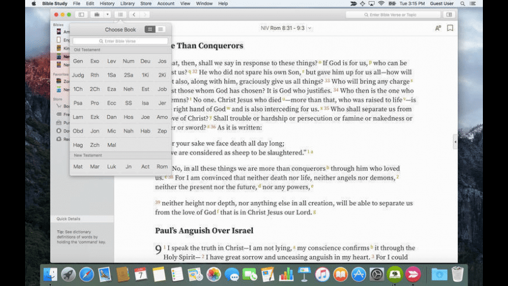Screen dimensions: 508x286
Task: Open the font size settings icon
Action: (x=438, y=28)
